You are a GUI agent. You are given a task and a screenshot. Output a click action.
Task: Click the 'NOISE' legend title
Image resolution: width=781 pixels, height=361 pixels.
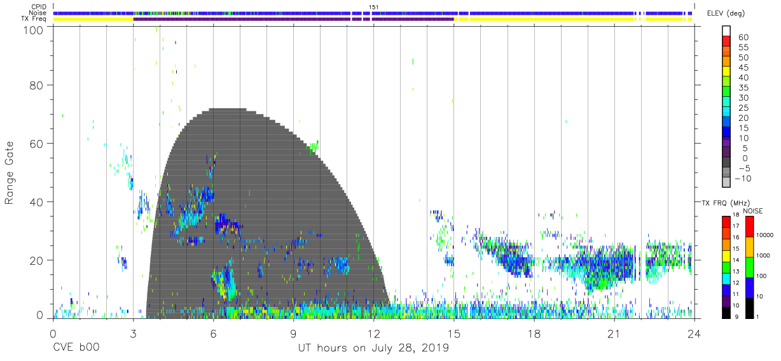[x=752, y=211]
